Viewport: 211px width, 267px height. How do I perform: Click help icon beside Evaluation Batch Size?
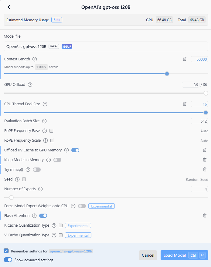click(44, 121)
